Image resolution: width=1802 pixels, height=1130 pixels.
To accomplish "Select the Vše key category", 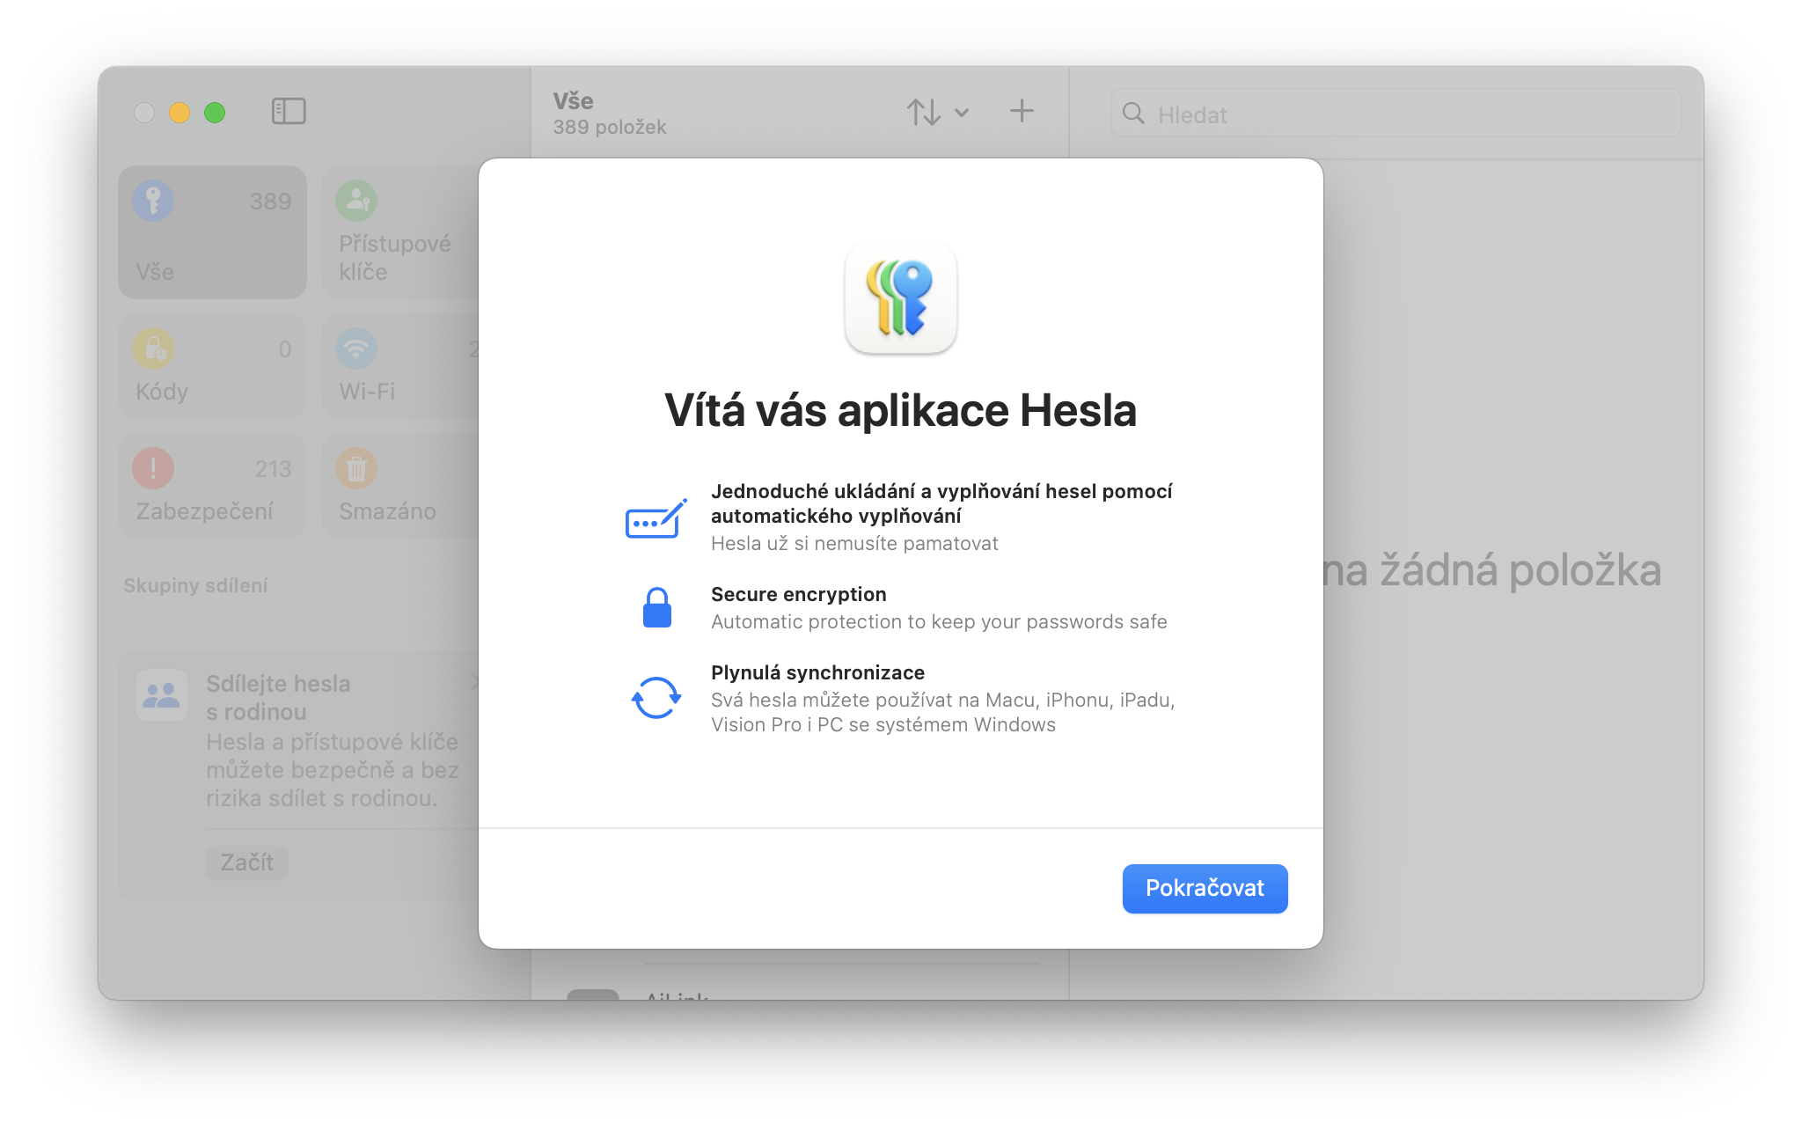I will [x=212, y=232].
